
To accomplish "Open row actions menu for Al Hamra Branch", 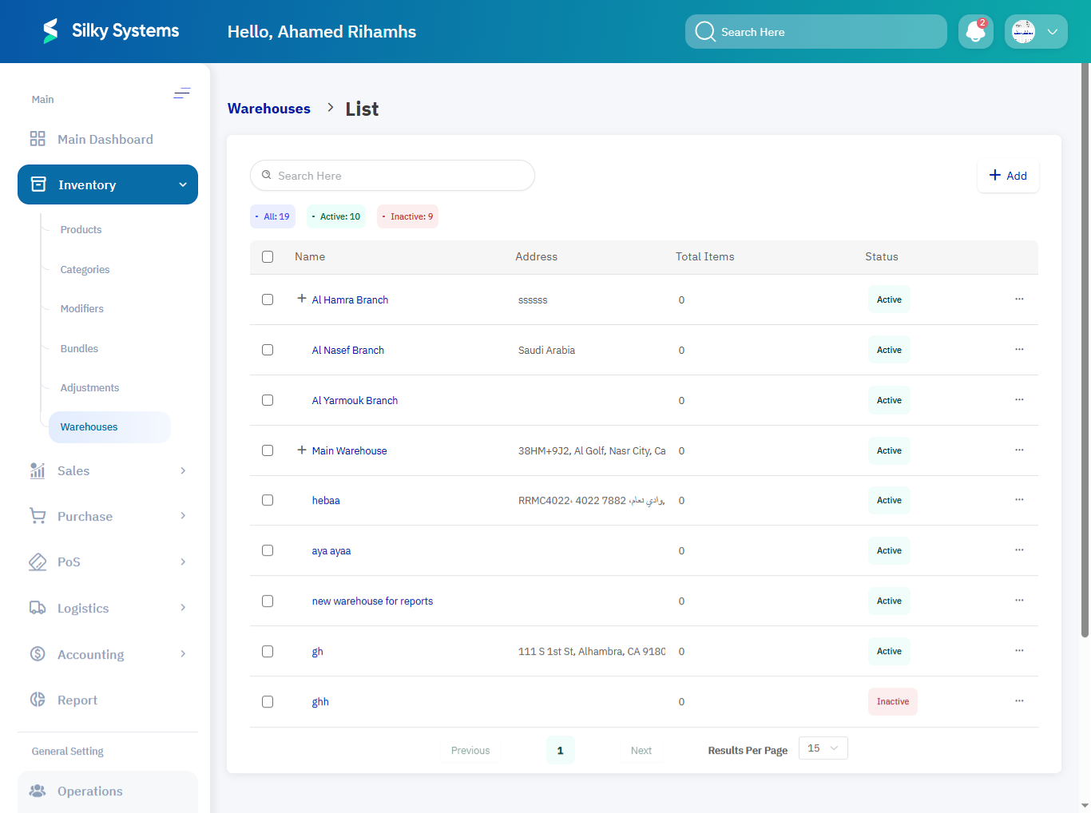I will pos(1019,299).
